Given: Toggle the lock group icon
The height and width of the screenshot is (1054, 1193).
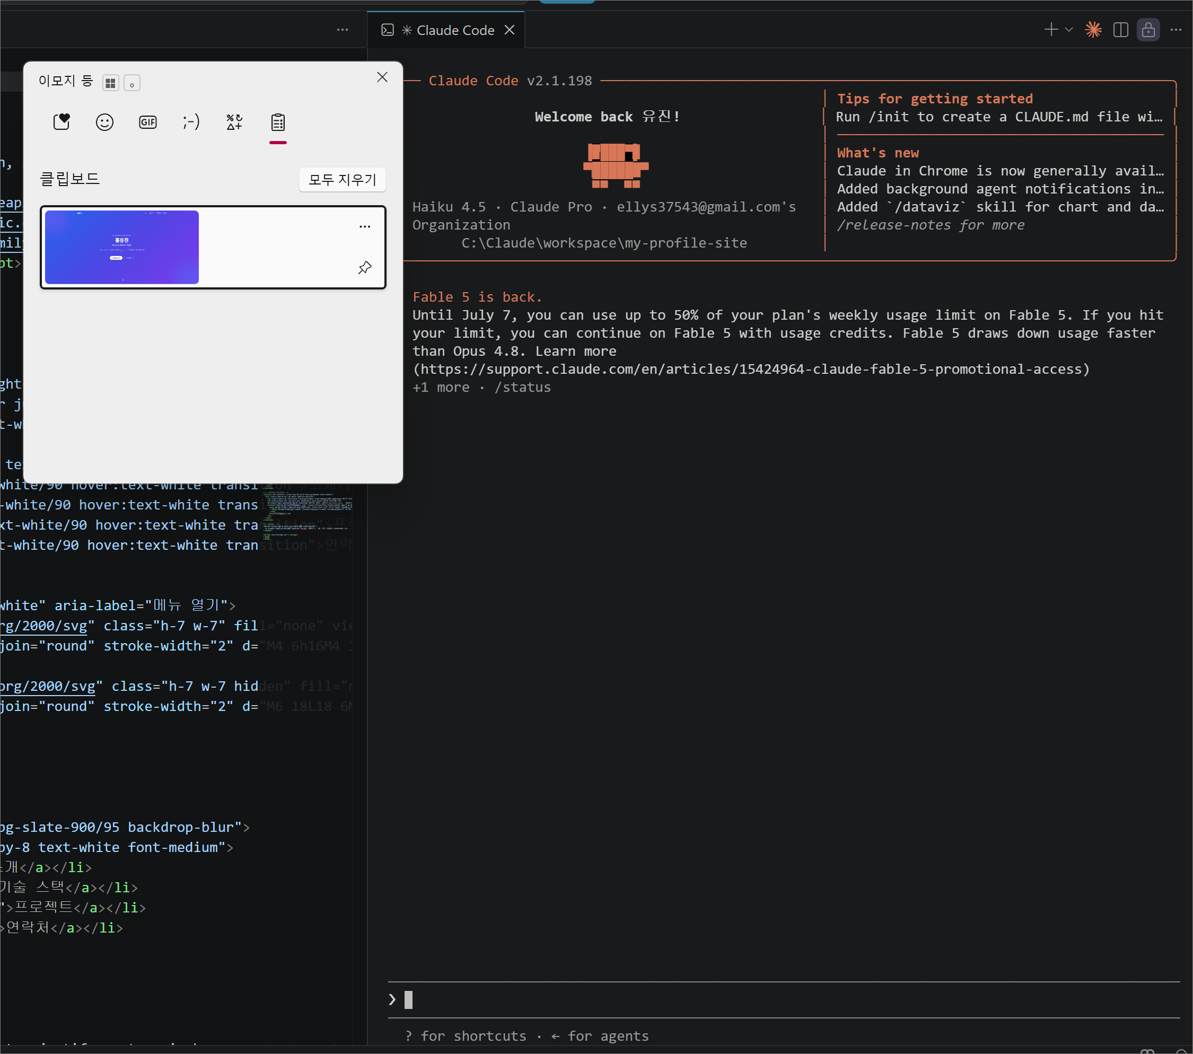Looking at the screenshot, I should (x=1148, y=30).
